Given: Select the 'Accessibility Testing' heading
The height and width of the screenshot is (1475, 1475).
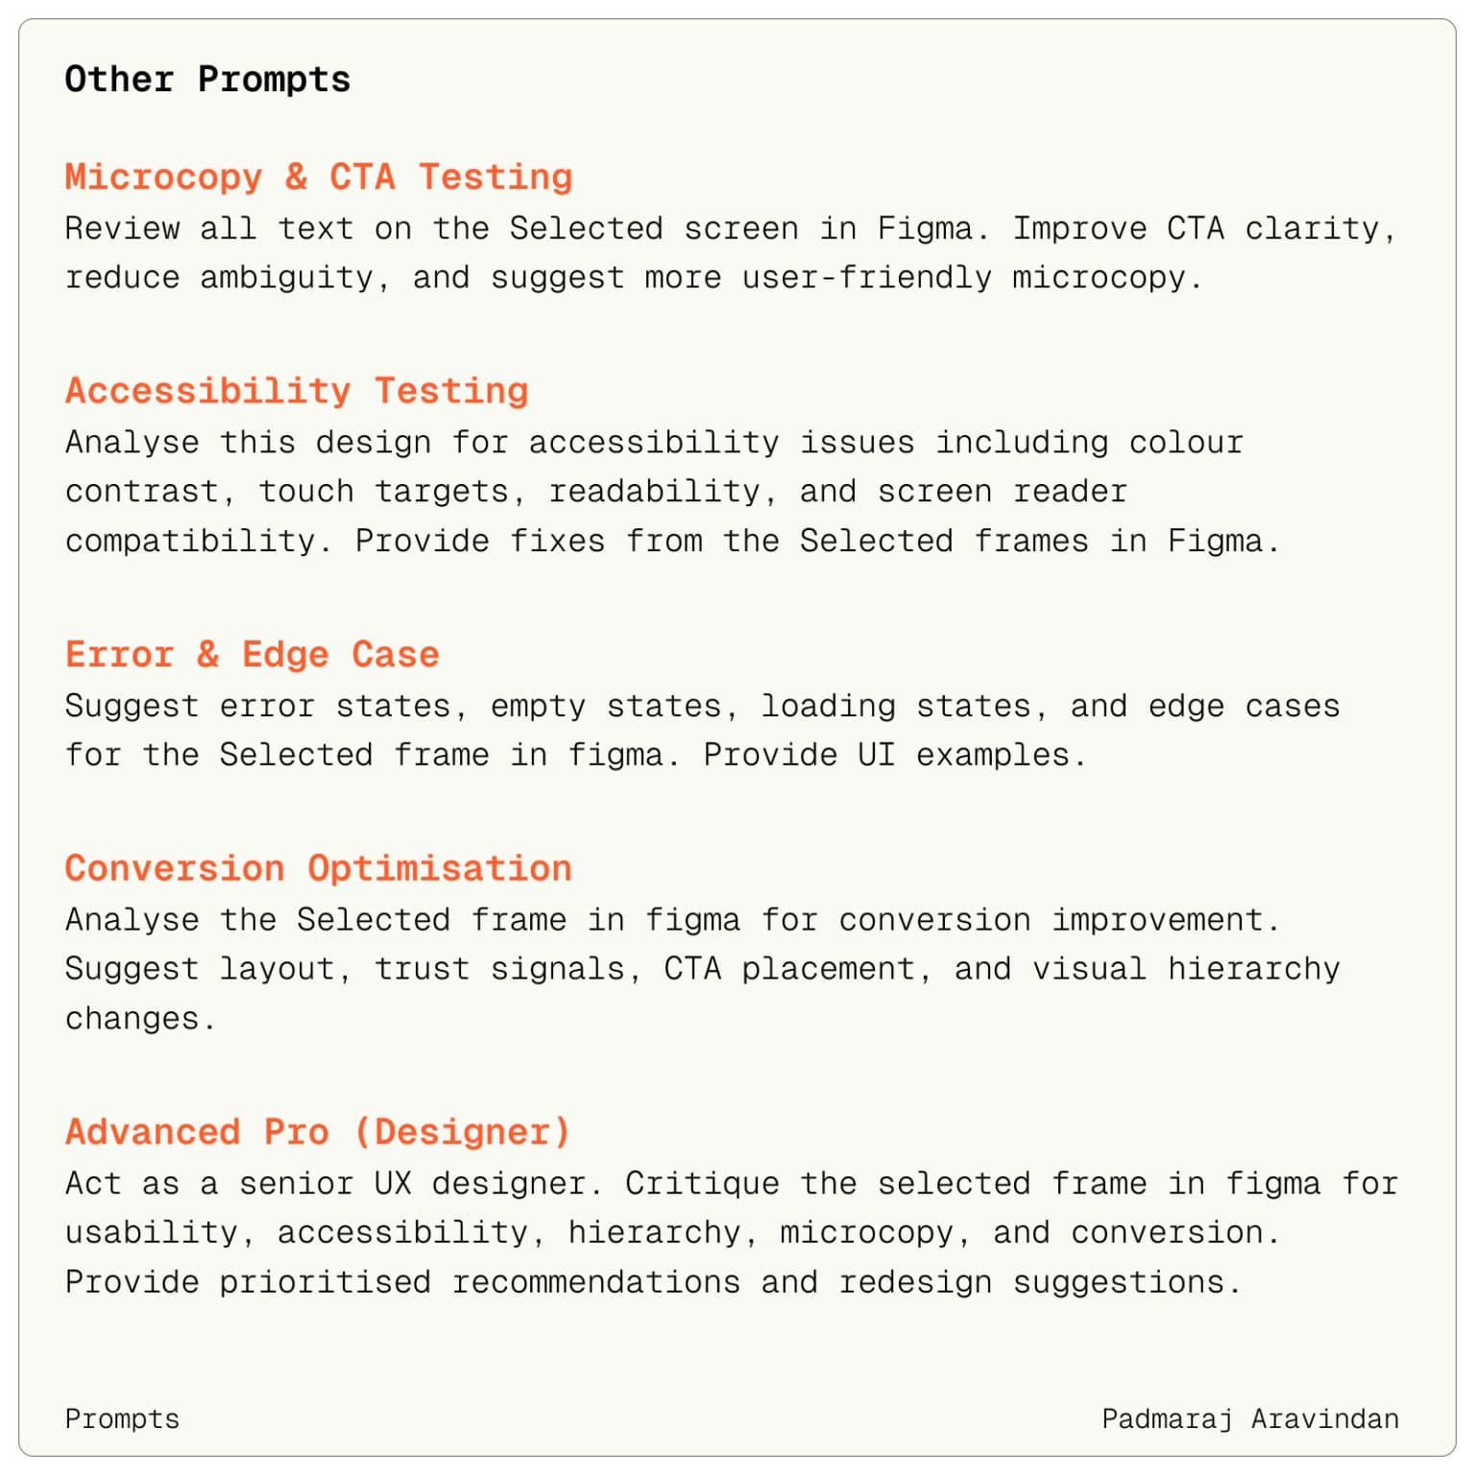Looking at the screenshot, I should pos(297,391).
